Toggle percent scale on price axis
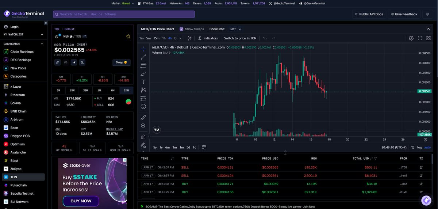Image resolution: width=438 pixels, height=209 pixels. [413, 147]
